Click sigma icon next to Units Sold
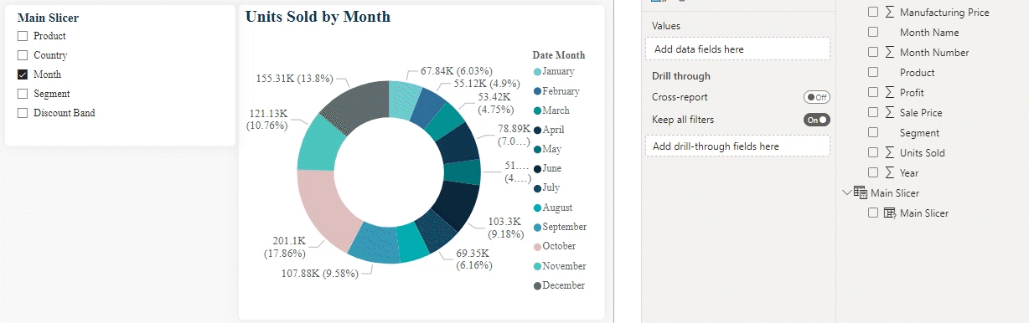The width and height of the screenshot is (1029, 323). click(x=889, y=153)
